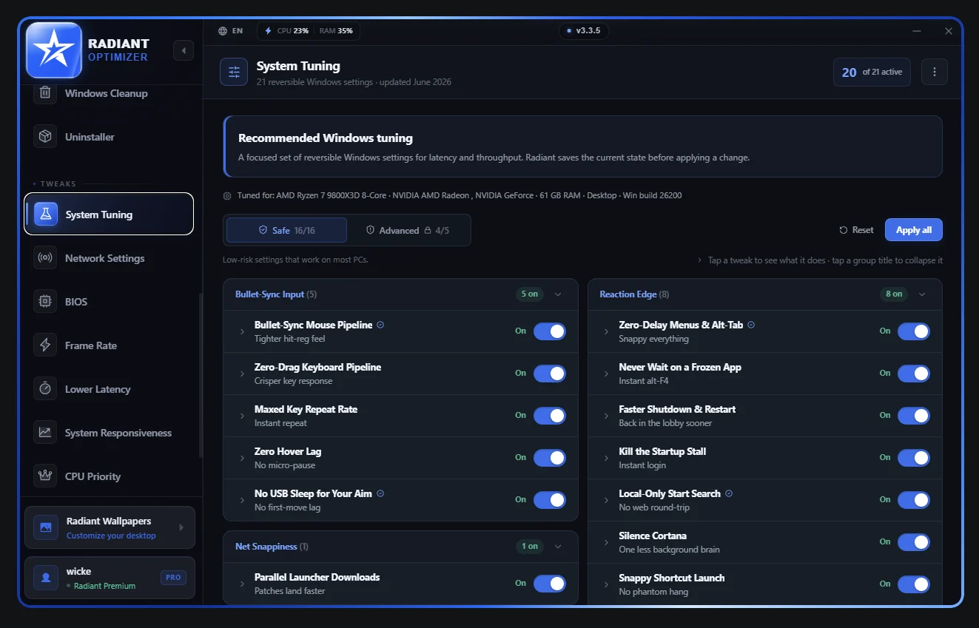Open Network Settings sidebar item
The width and height of the screenshot is (979, 628).
click(109, 258)
